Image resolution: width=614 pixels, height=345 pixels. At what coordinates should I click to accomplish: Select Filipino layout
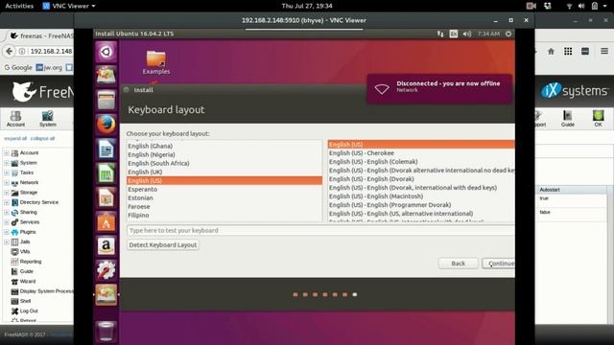pos(224,215)
